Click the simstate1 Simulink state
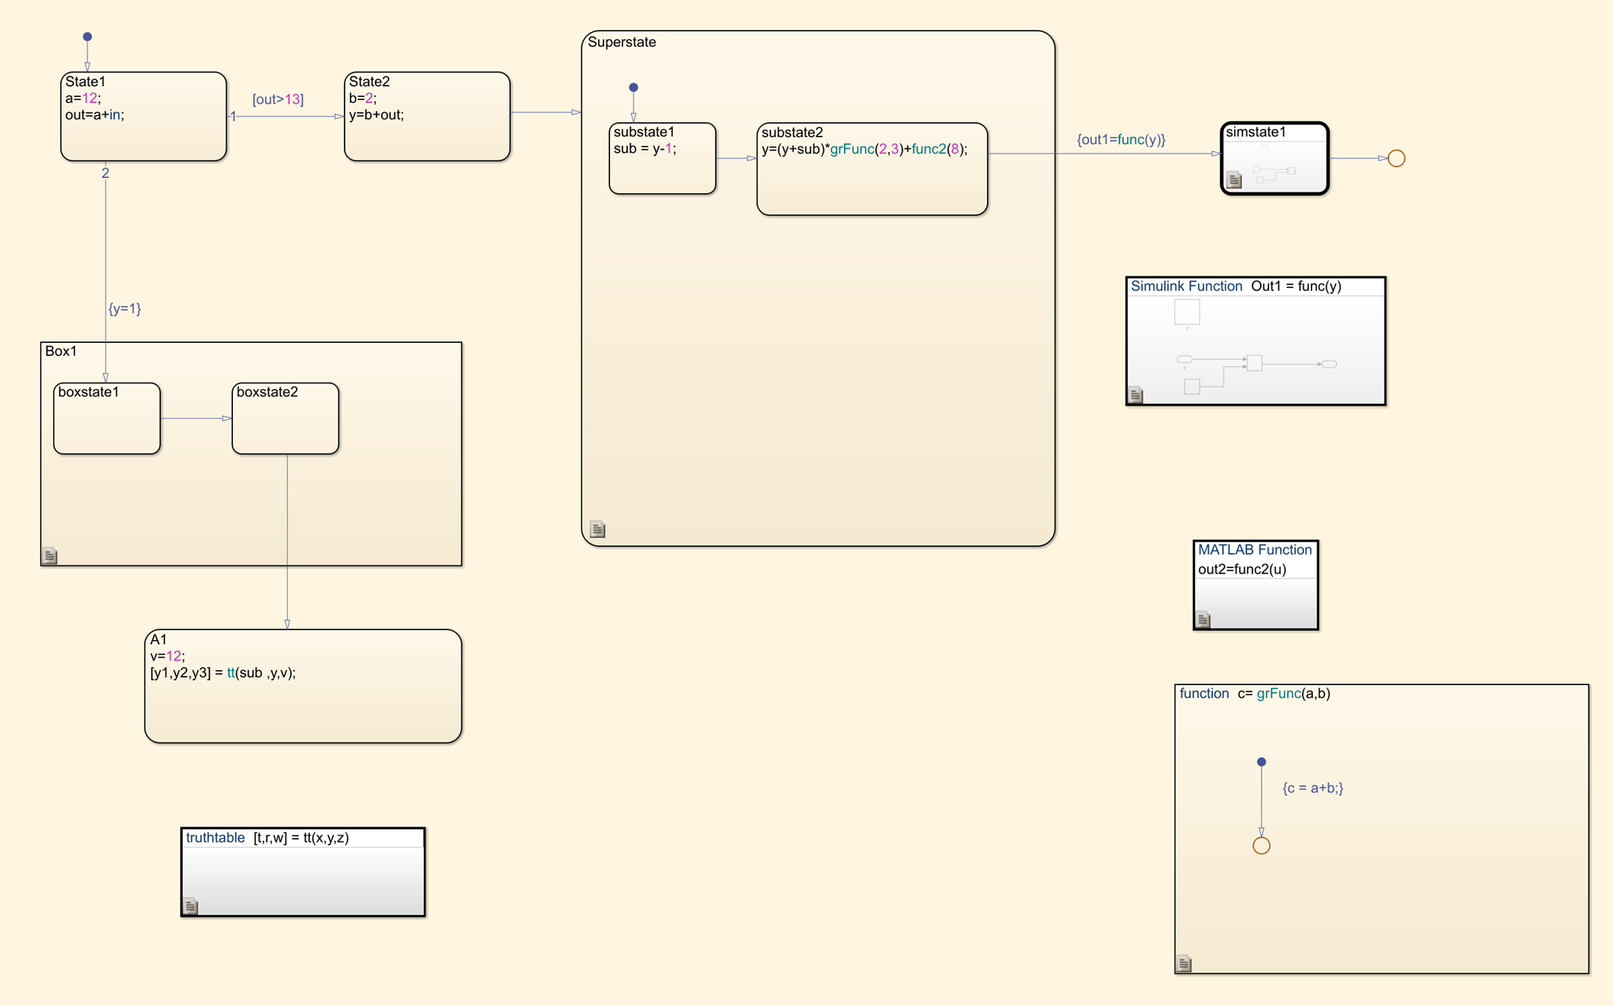Image resolution: width=1613 pixels, height=1006 pixels. (1275, 158)
